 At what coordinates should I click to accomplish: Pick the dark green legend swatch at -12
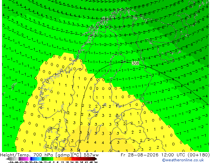[43, 159]
